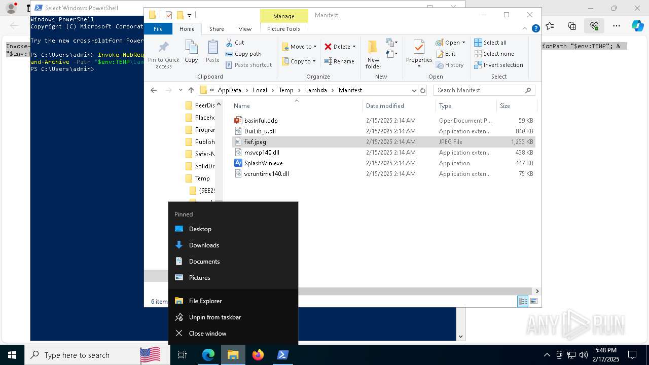The height and width of the screenshot is (365, 649).
Task: Open the Move to dropdown
Action: coord(299,47)
